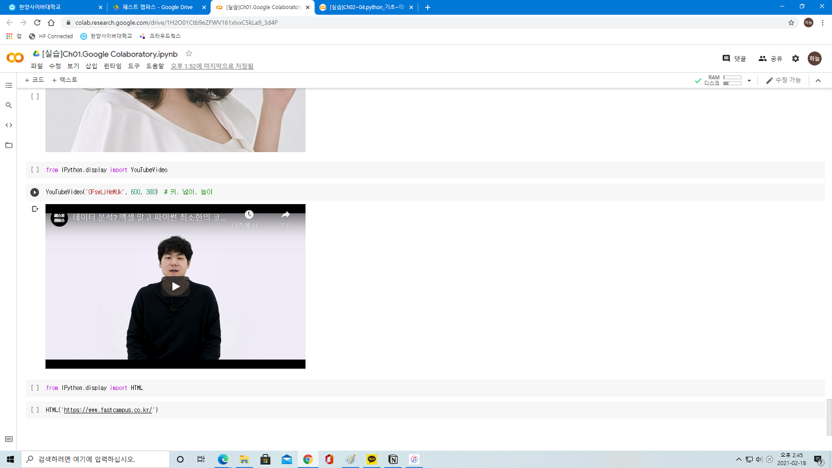Screen dimensions: 832x468
Task: Run cell for IPython.display import YouTubeVideo
Action: 34,170
